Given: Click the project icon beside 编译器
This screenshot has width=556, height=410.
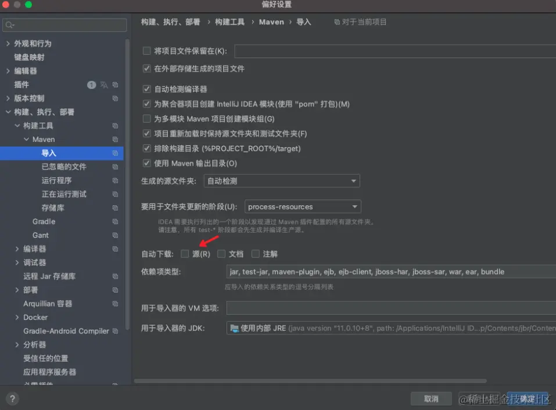Looking at the screenshot, I should (115, 249).
